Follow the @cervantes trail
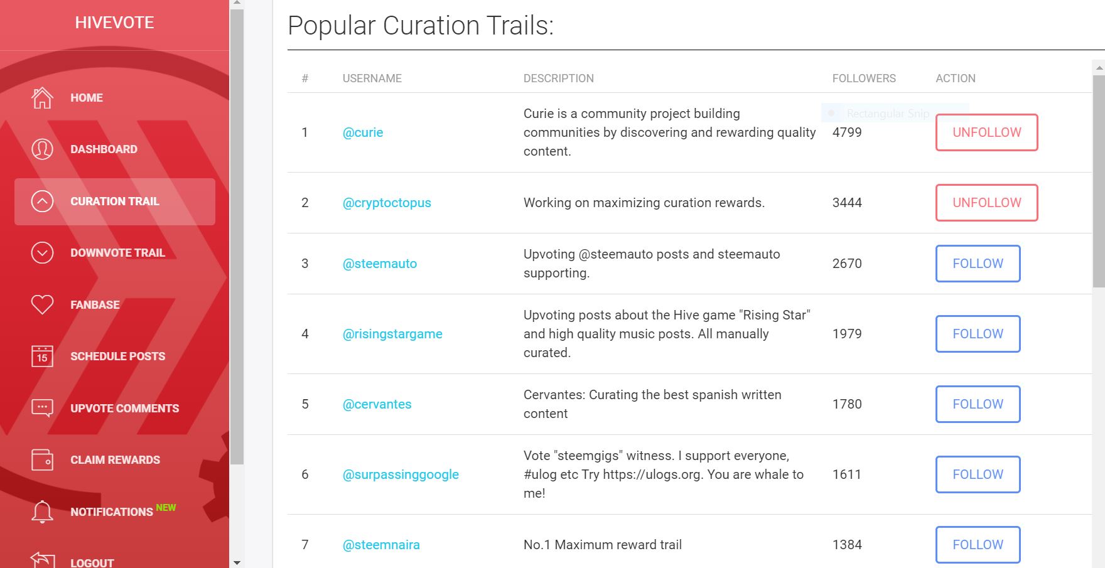Image resolution: width=1105 pixels, height=568 pixels. pyautogui.click(x=978, y=404)
